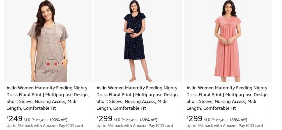Open the ICICI card offer under the pink nighty

pyautogui.click(x=225, y=126)
